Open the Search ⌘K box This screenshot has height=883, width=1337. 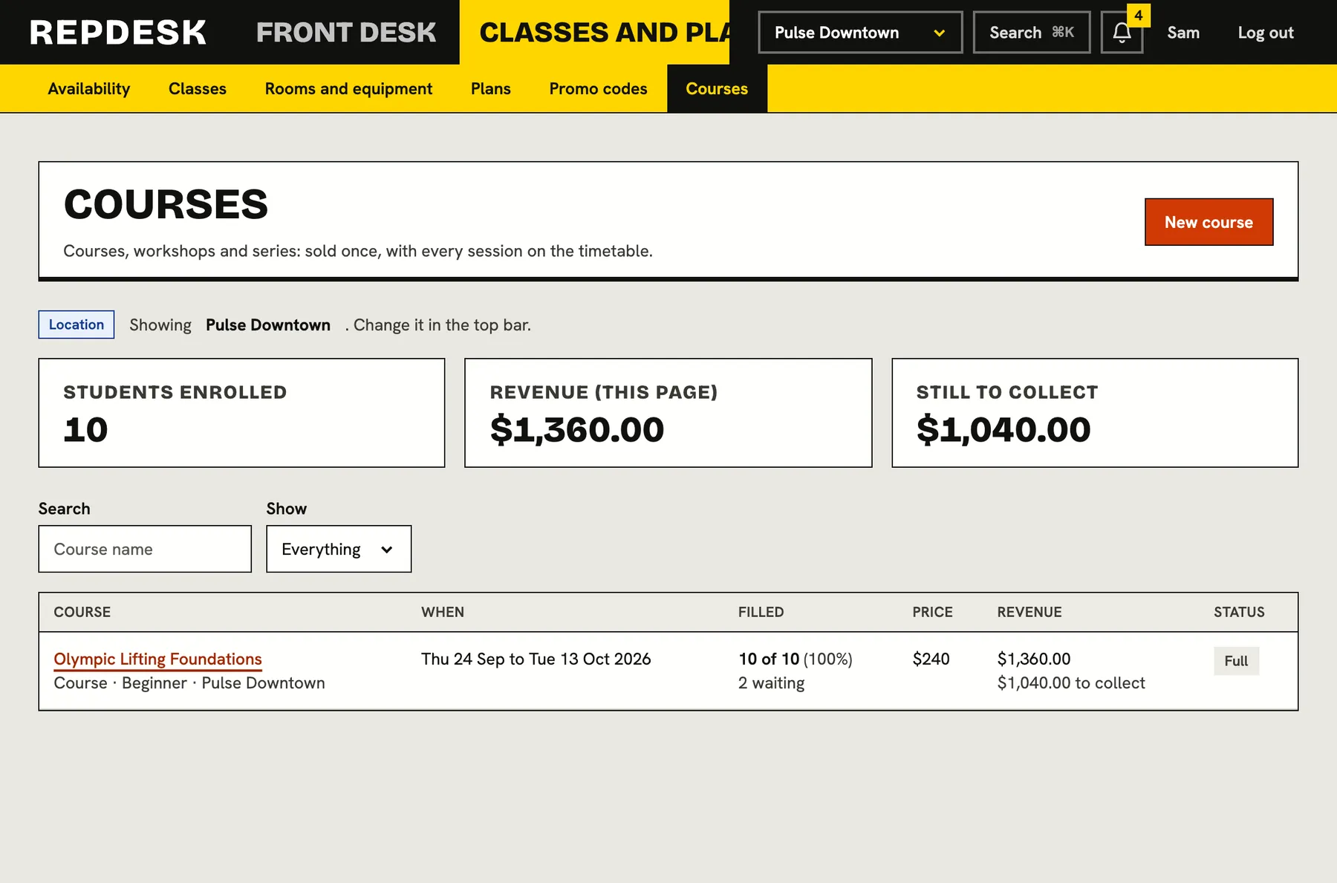point(1032,33)
